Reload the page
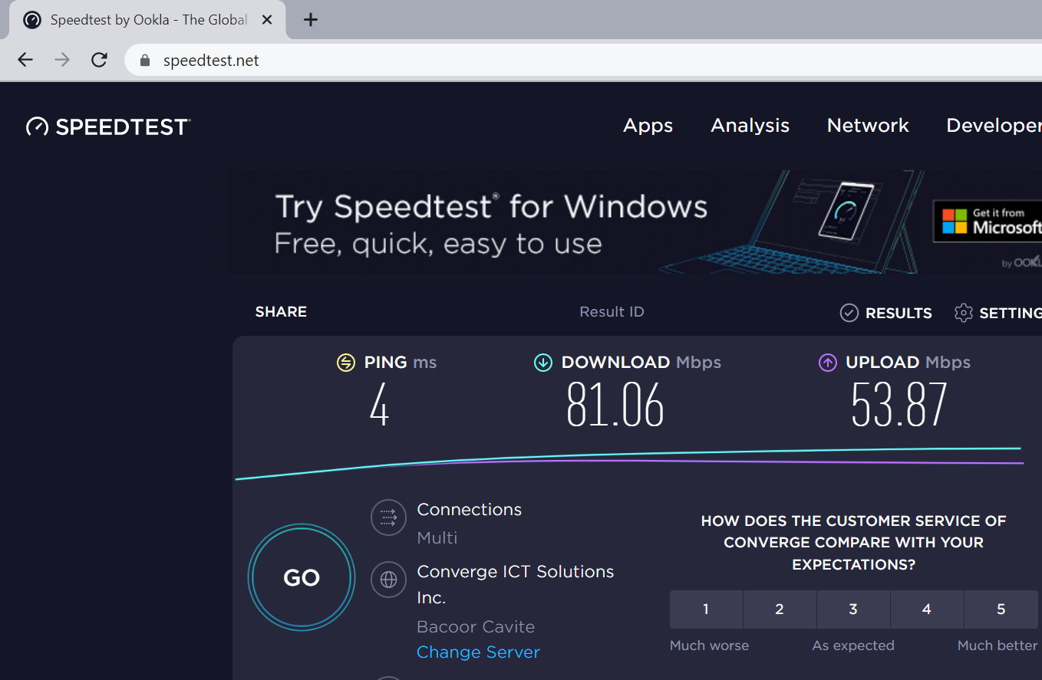The image size is (1042, 680). pos(99,60)
